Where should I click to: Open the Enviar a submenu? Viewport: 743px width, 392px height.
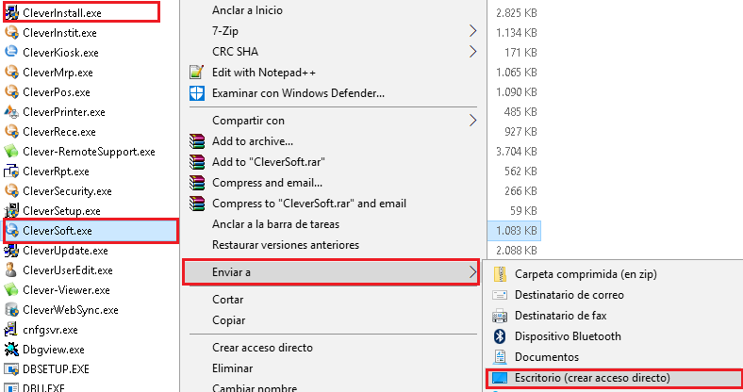click(330, 272)
